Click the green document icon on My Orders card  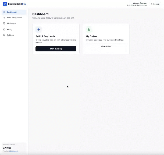click(89, 30)
